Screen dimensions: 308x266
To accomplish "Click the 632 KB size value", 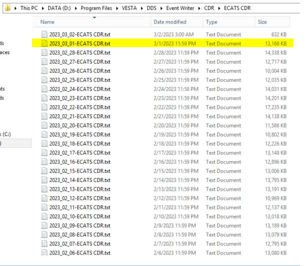I will [279, 34].
